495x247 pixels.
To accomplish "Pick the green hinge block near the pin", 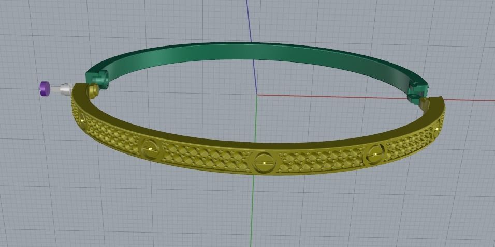I will click(100, 80).
